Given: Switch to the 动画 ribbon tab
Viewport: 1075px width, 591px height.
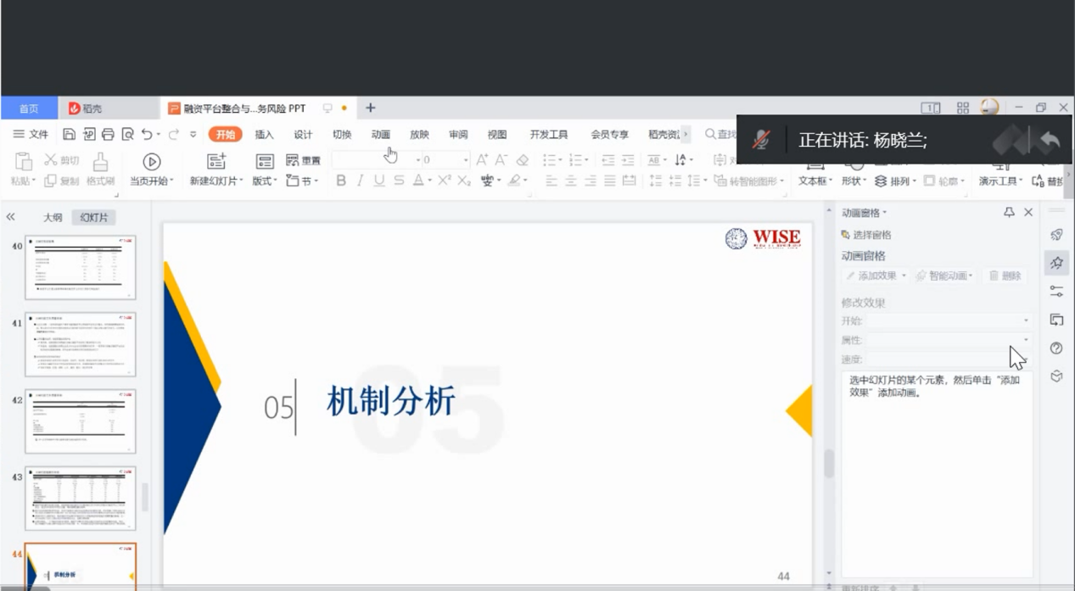Looking at the screenshot, I should pos(380,134).
